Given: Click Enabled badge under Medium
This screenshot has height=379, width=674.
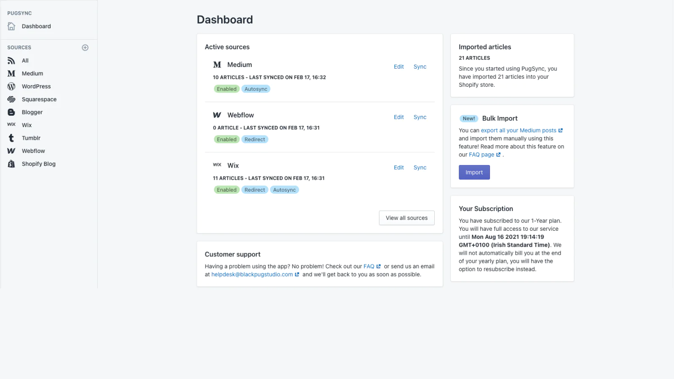Looking at the screenshot, I should pos(227,89).
